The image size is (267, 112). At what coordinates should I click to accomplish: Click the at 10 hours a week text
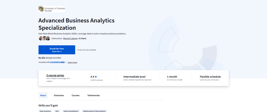174,80
